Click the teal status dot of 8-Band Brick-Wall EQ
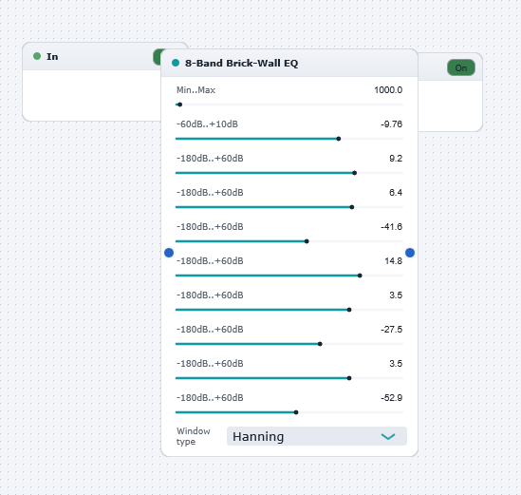 click(176, 63)
